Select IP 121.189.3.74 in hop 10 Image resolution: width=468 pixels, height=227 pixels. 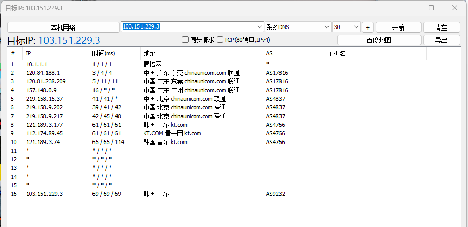pyautogui.click(x=43, y=142)
